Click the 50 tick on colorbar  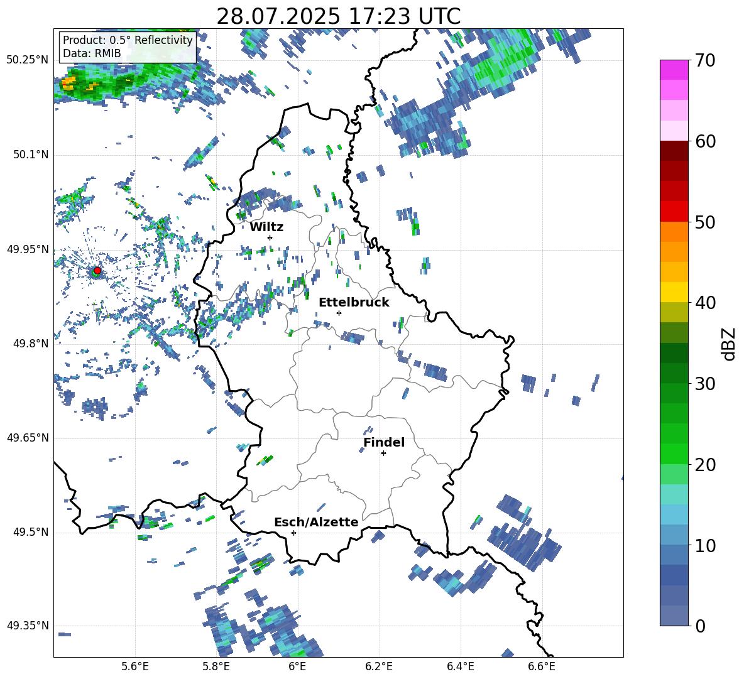pyautogui.click(x=705, y=222)
